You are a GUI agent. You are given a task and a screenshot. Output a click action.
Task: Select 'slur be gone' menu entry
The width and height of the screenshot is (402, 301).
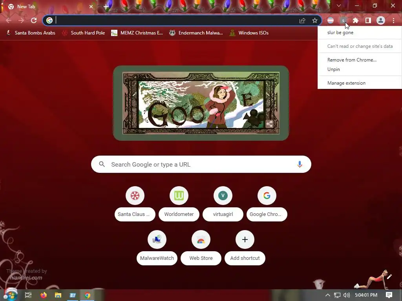(x=360, y=33)
